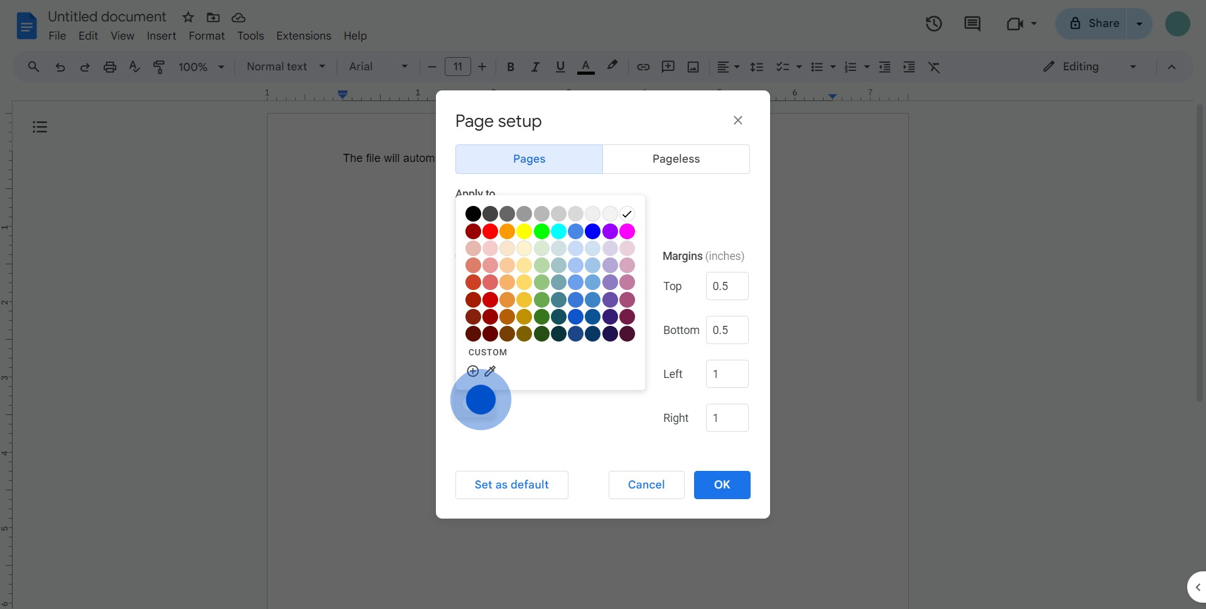
Task: Open video call options dropdown
Action: (1034, 24)
